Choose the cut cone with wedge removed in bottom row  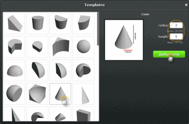coord(37,114)
